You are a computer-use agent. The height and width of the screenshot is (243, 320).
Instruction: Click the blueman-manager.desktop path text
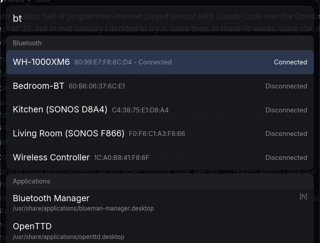(83, 208)
